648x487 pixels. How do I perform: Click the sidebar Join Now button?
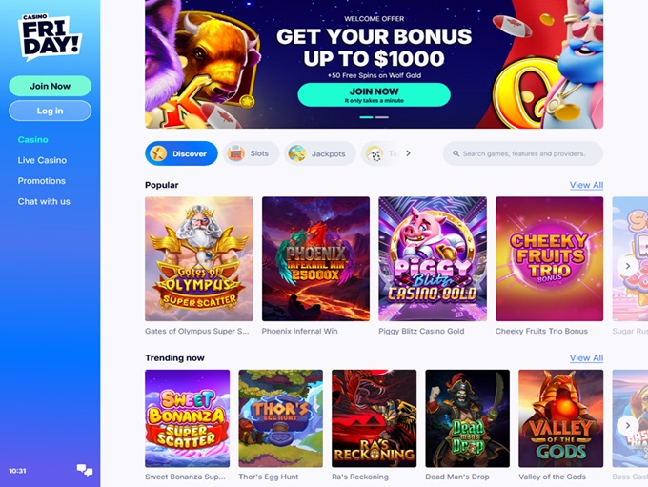click(x=50, y=86)
